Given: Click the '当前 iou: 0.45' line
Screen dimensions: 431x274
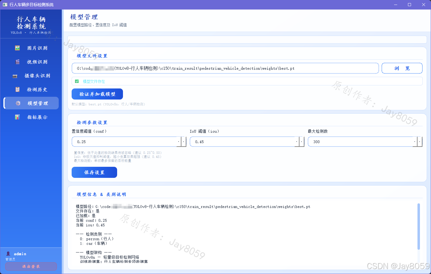Looking at the screenshot, I should (x=90, y=225).
